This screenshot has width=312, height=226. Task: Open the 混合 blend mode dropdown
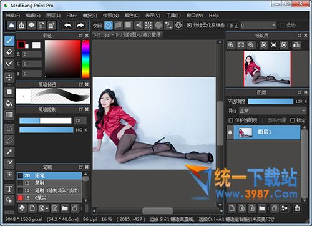[273, 111]
